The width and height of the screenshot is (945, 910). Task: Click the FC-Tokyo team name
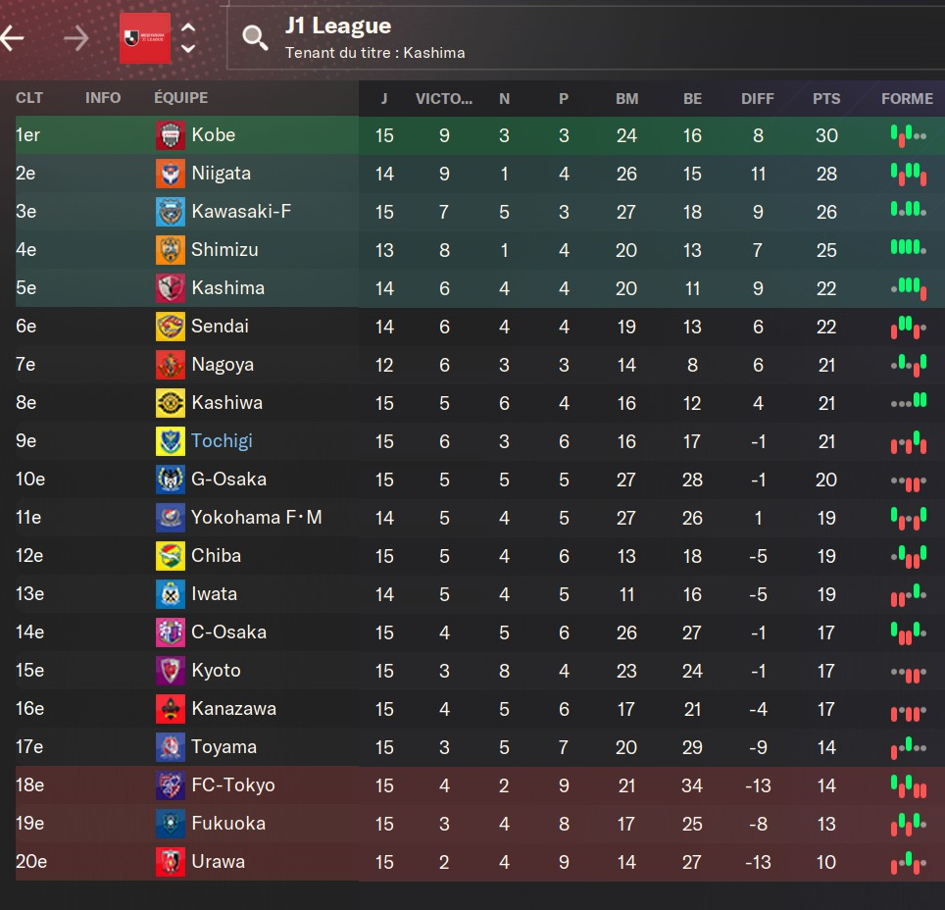click(232, 785)
